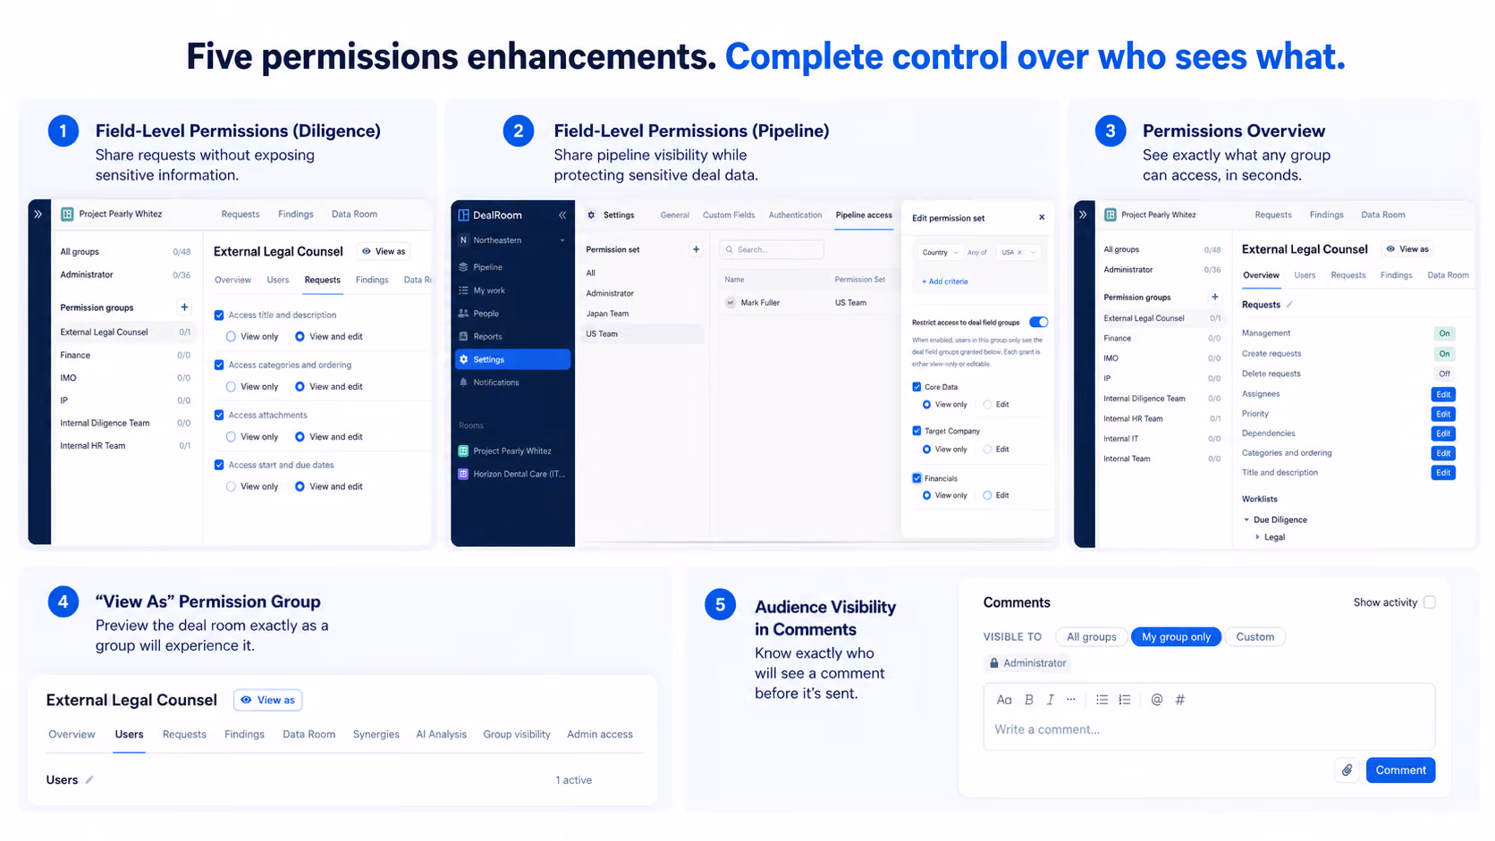This screenshot has width=1495, height=841.
Task: Add permission group in Diligence panel
Action: [184, 307]
